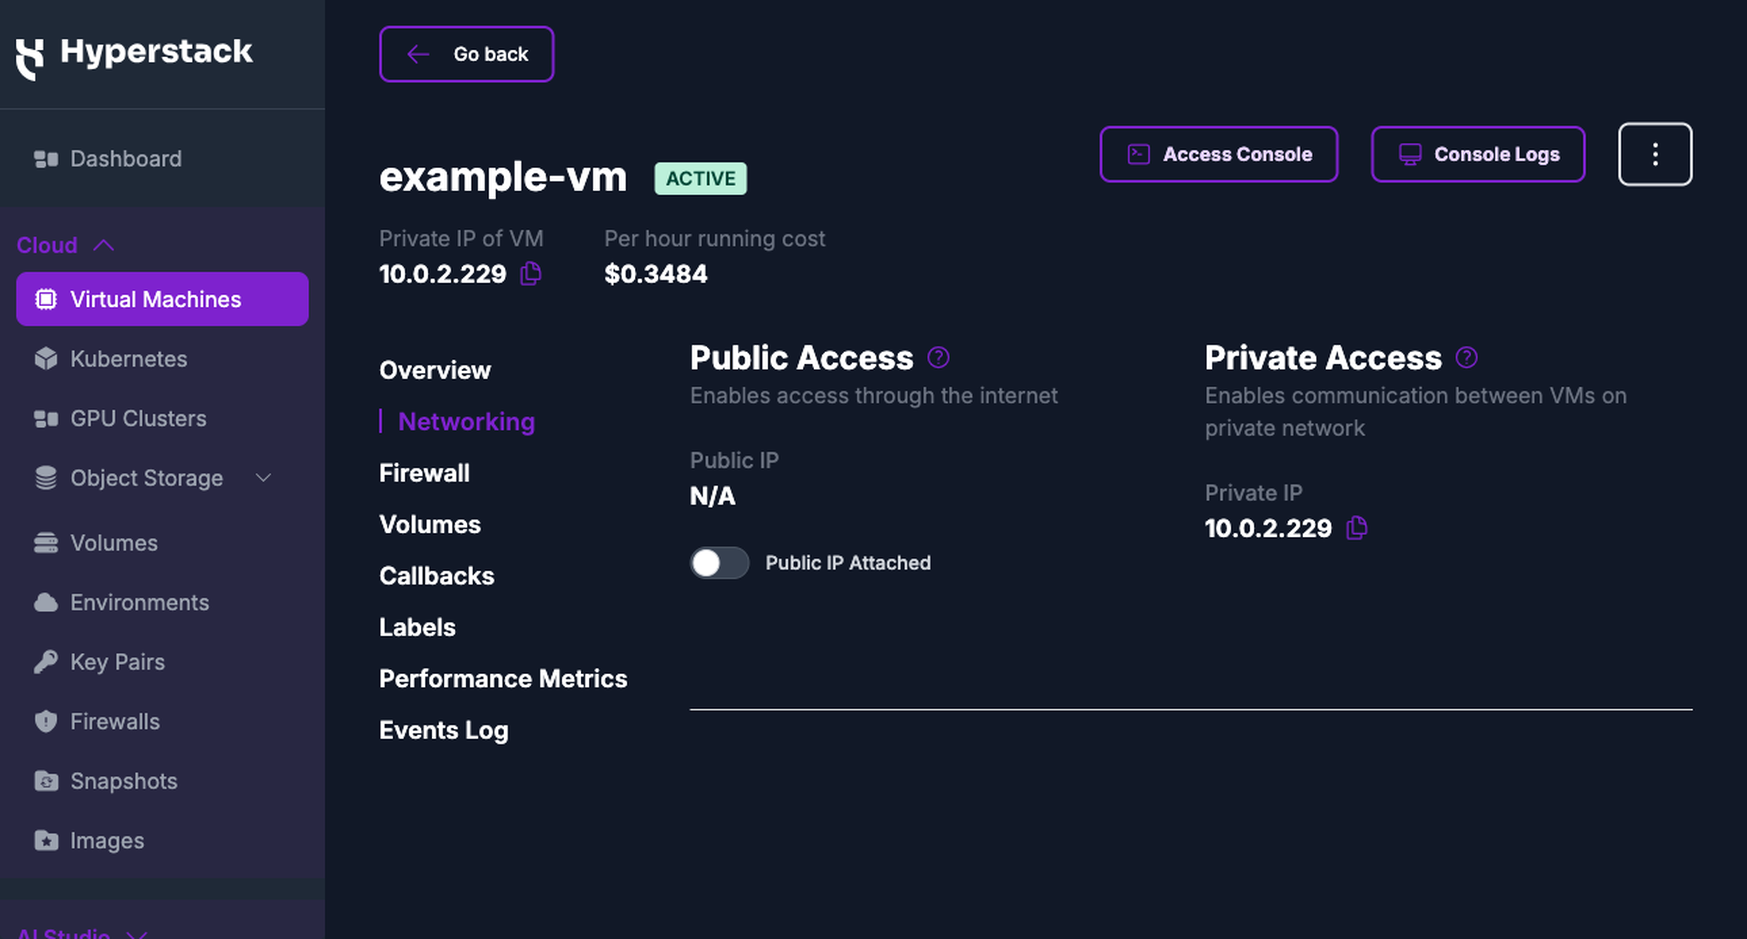Open Kubernetes in the sidebar
Viewport: 1747px width, 939px height.
pos(129,359)
